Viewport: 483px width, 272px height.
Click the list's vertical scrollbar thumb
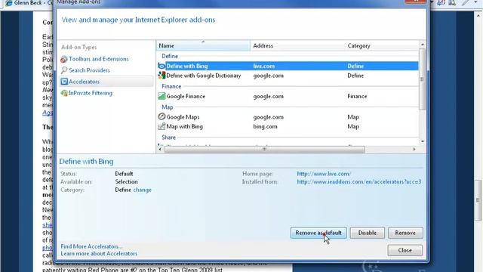423,79
